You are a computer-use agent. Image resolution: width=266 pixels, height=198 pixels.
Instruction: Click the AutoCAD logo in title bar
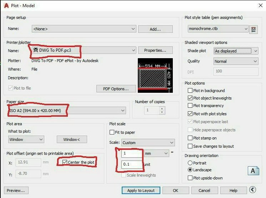(x=6, y=6)
